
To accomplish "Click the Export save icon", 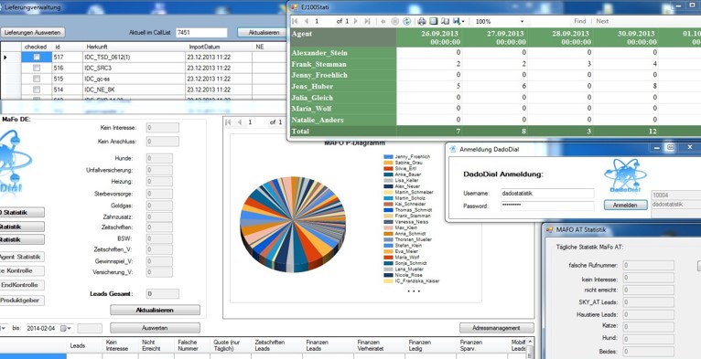I will pos(457,21).
